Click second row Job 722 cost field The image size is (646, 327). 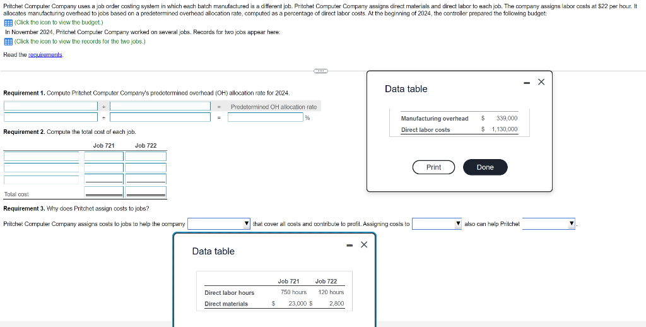(x=146, y=167)
